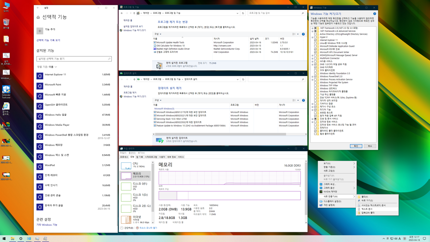Click the Windows Start button on taskbar
This screenshot has width=430, height=242.
coord(4,239)
